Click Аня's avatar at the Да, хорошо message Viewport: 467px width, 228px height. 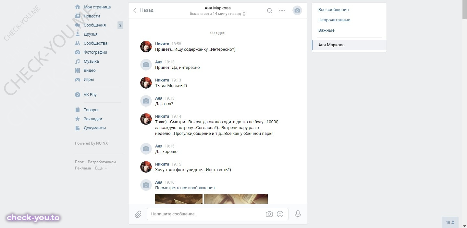click(x=146, y=149)
